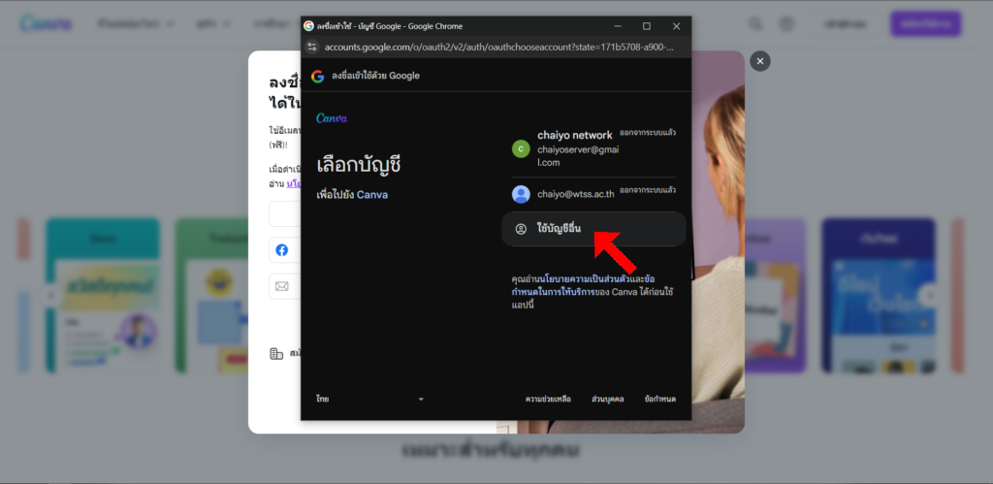Close the Canva login modal with X
Viewport: 993px width, 484px height.
click(760, 61)
